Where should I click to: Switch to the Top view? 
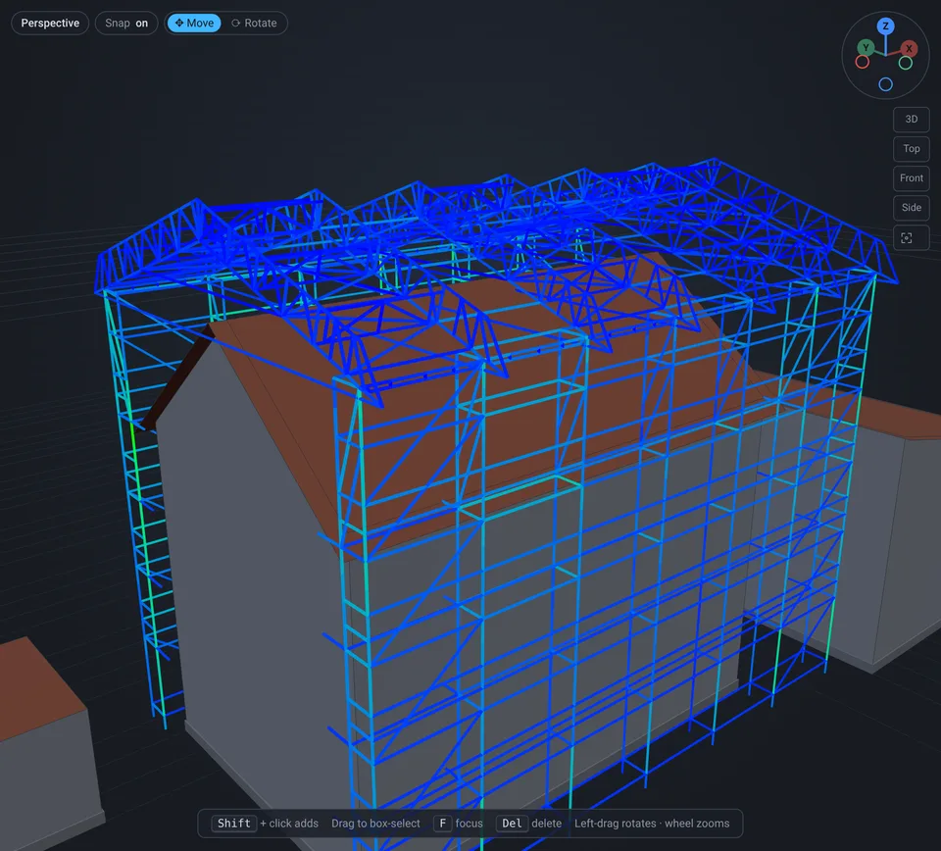(x=911, y=149)
